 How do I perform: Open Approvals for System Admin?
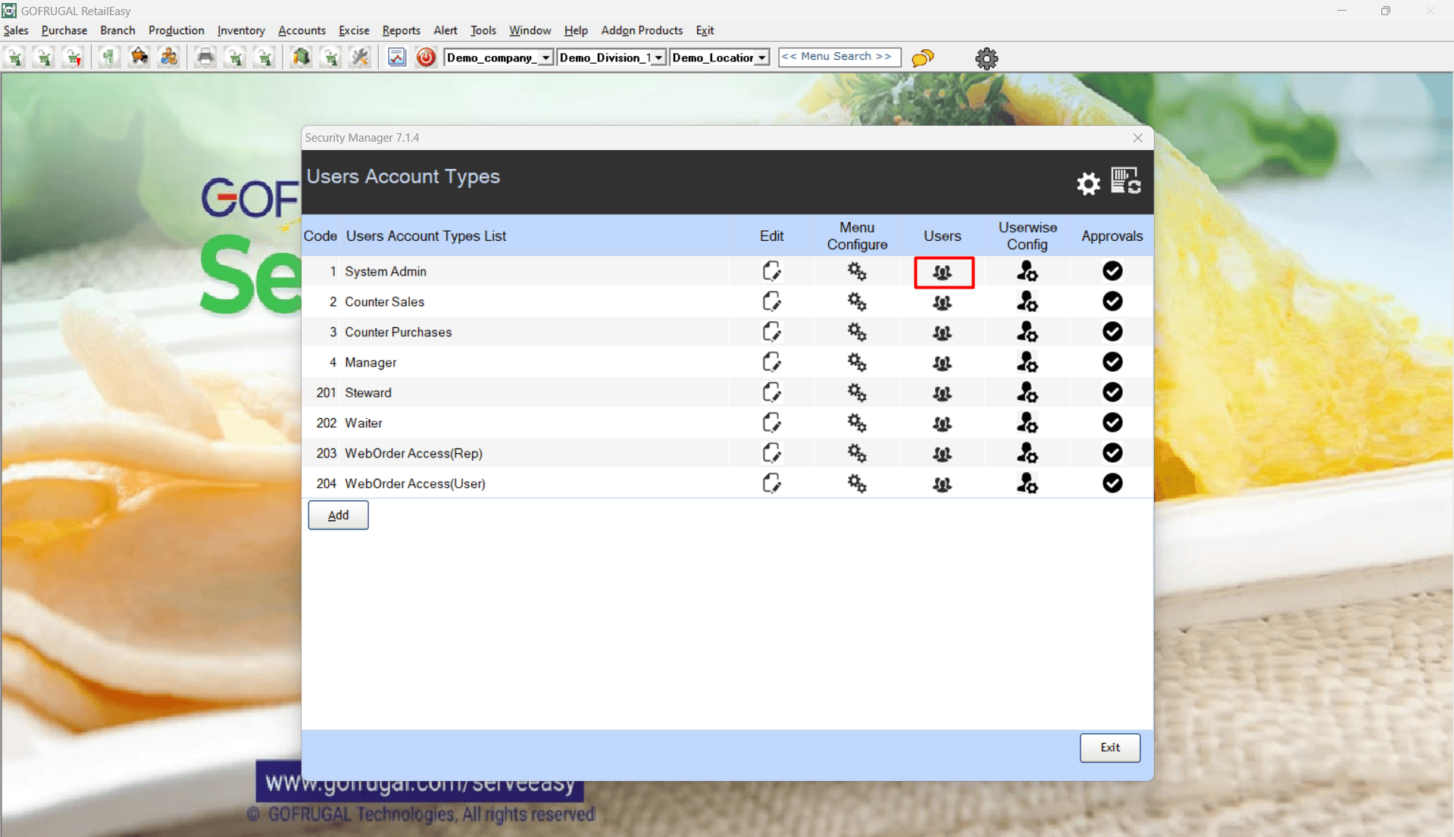[x=1112, y=271]
